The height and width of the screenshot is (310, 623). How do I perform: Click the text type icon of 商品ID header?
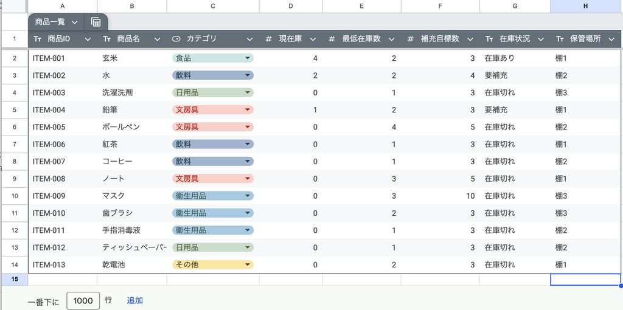[x=38, y=39]
